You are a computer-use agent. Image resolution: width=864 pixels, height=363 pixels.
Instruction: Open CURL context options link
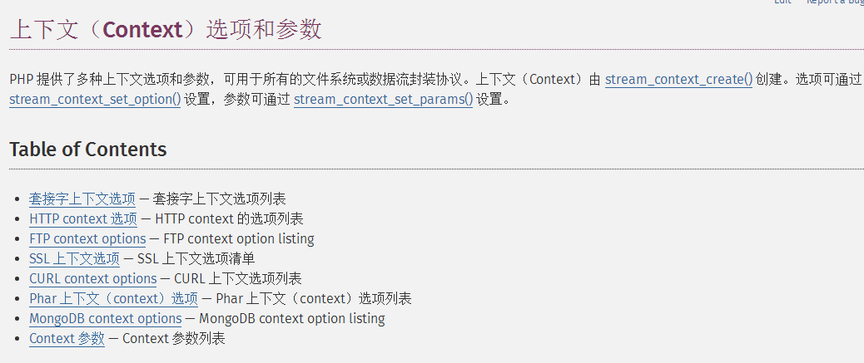[x=93, y=279]
